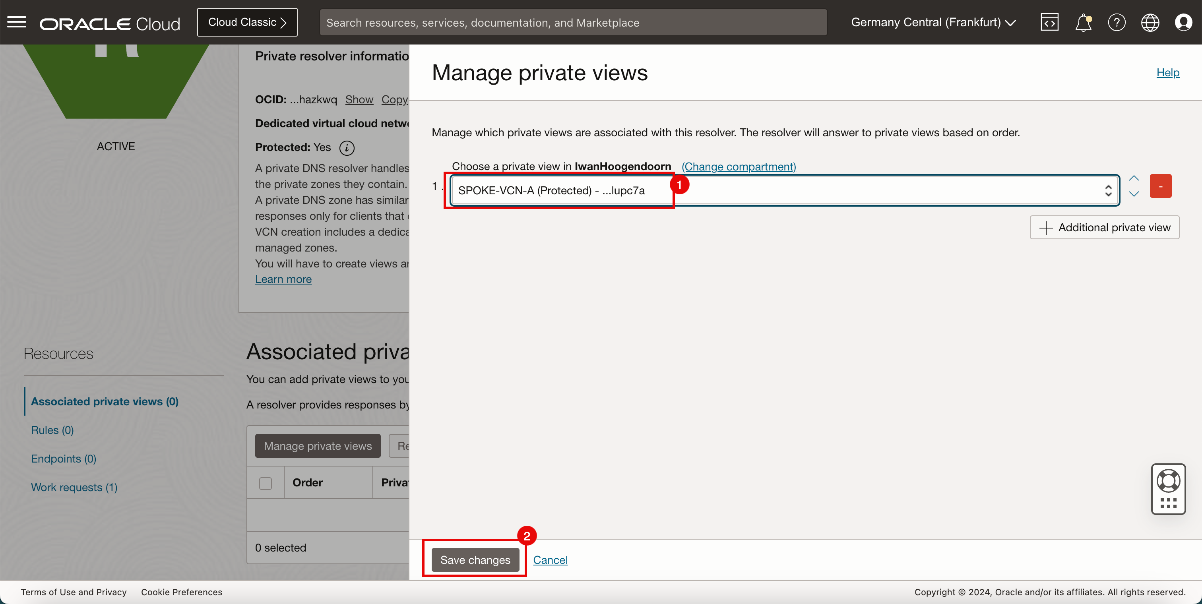Viewport: 1202px width, 604px height.
Task: Expand the Germany Central (Frankfurt) region selector
Action: coord(933,22)
